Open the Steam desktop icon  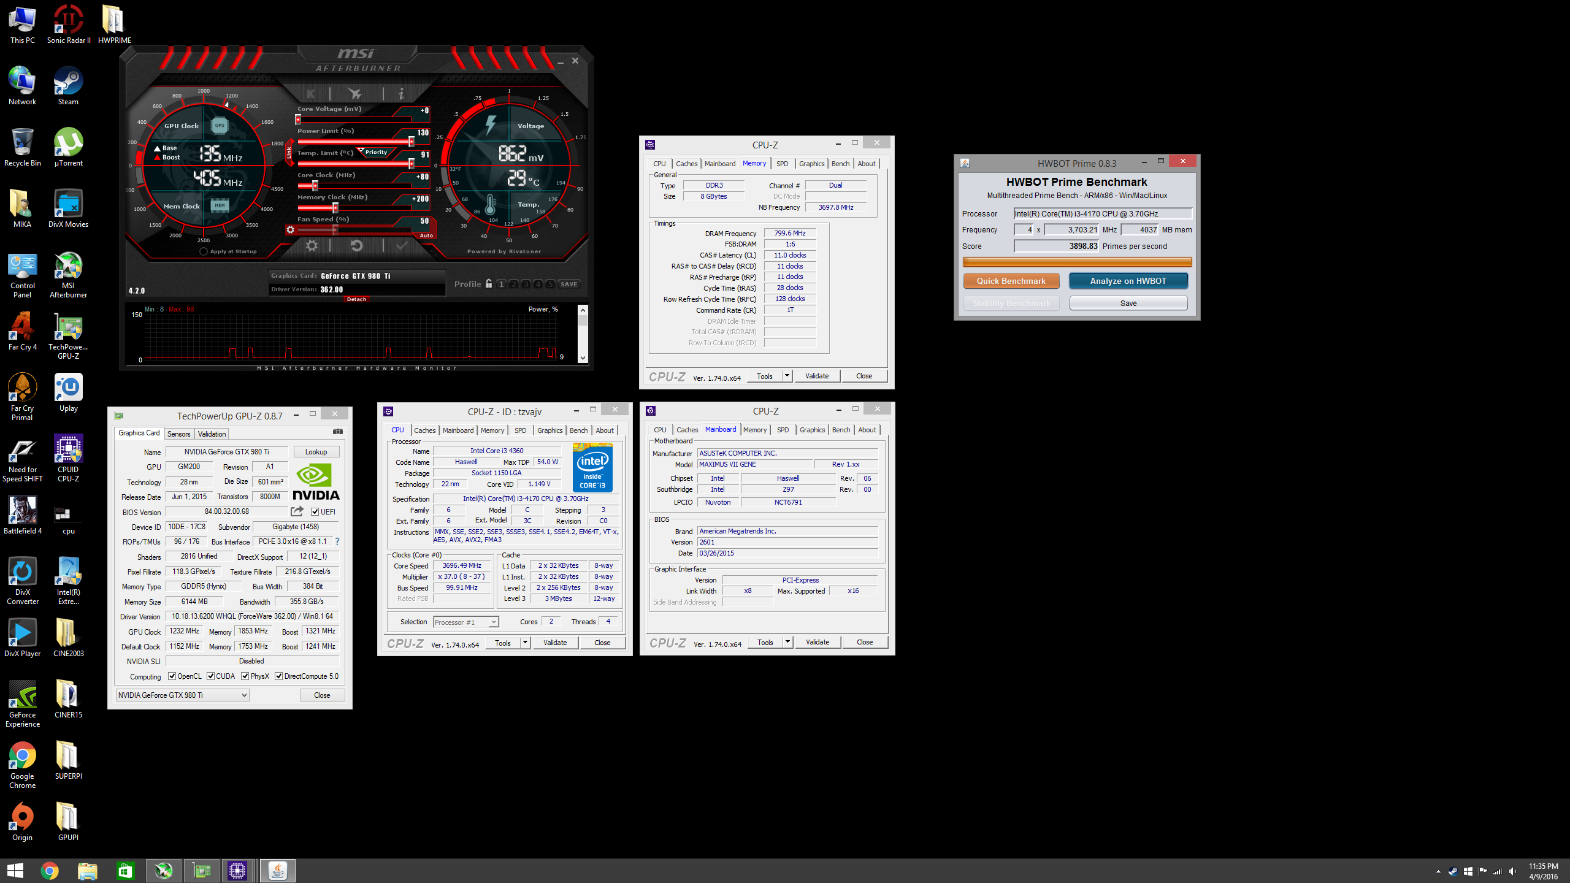coord(68,86)
